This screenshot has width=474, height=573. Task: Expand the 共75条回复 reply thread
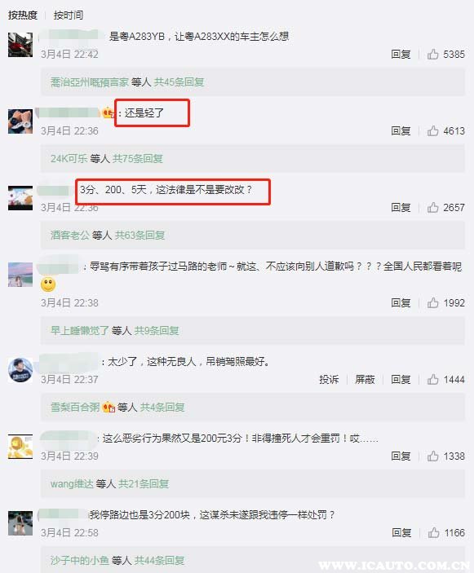click(138, 159)
